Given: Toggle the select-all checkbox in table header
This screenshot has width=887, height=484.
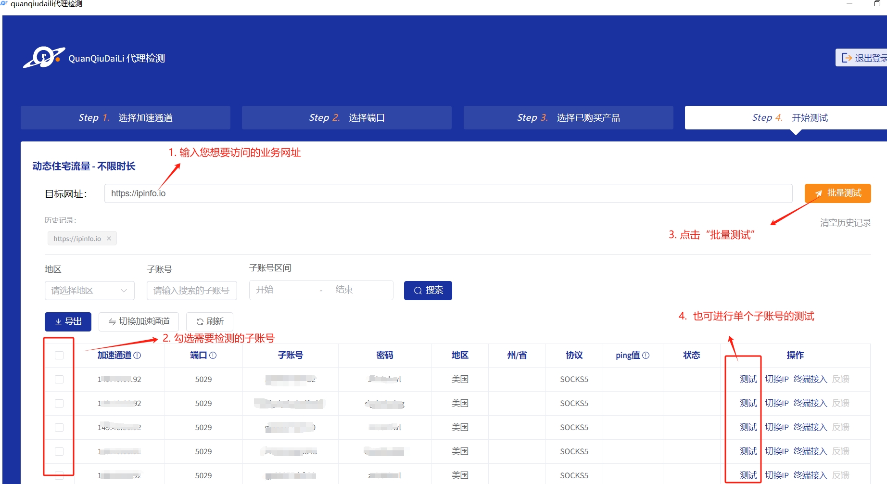Looking at the screenshot, I should point(59,356).
